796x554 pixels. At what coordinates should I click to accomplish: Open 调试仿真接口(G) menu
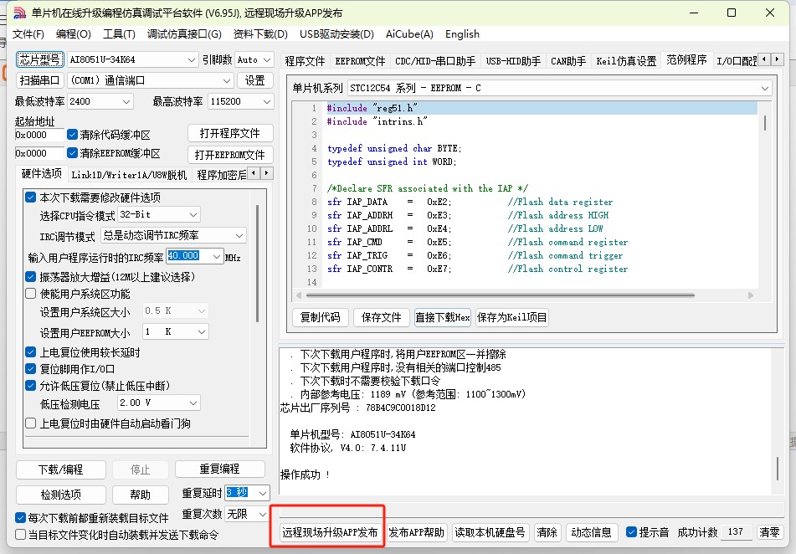coord(184,34)
